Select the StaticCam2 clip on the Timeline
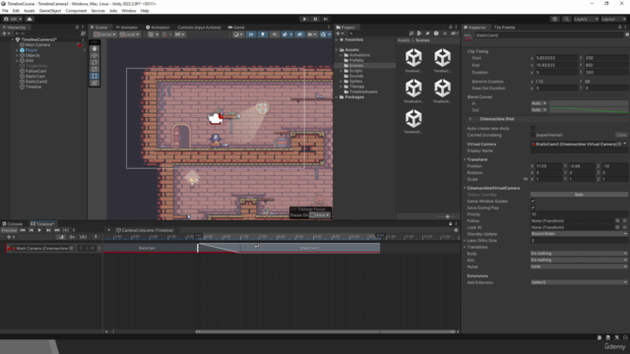This screenshot has width=630, height=354. (310, 248)
